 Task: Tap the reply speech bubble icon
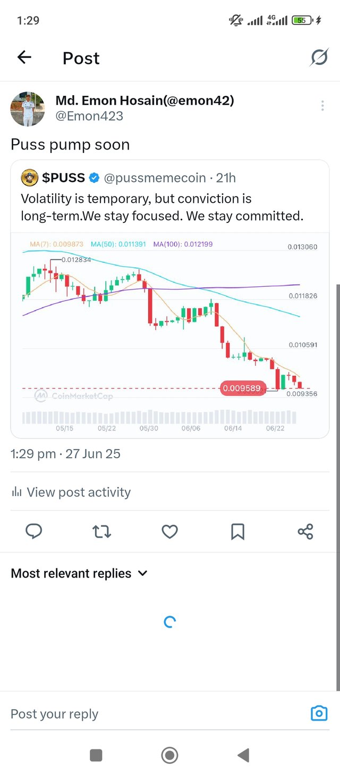[x=34, y=531]
